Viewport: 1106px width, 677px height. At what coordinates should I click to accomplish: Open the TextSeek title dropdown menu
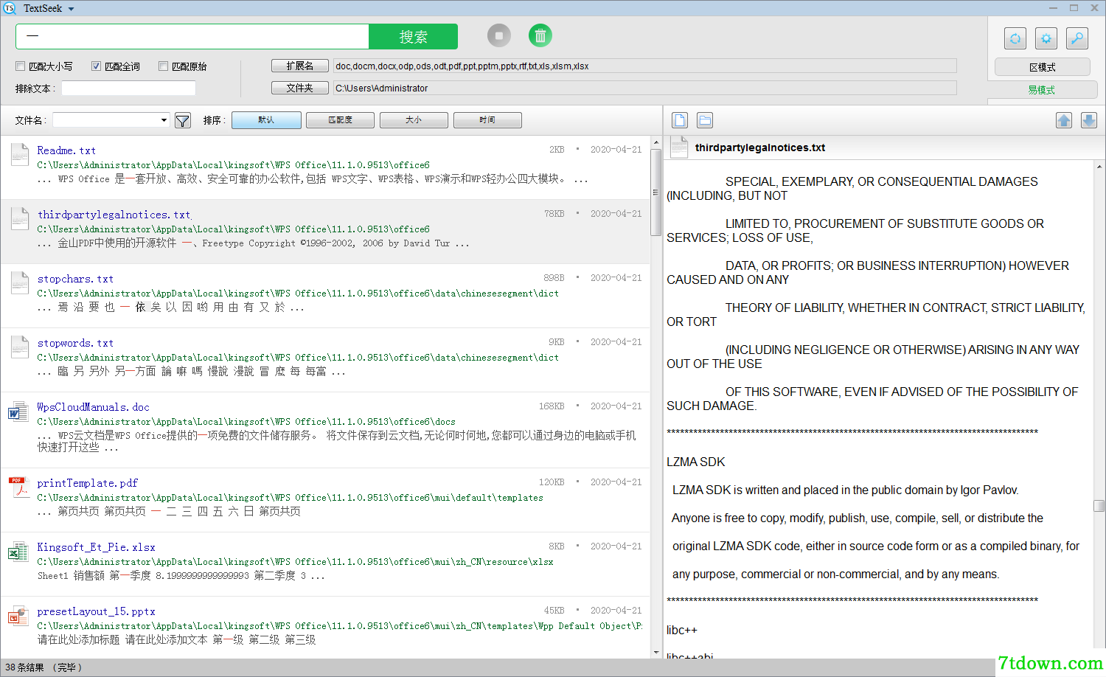pyautogui.click(x=72, y=9)
